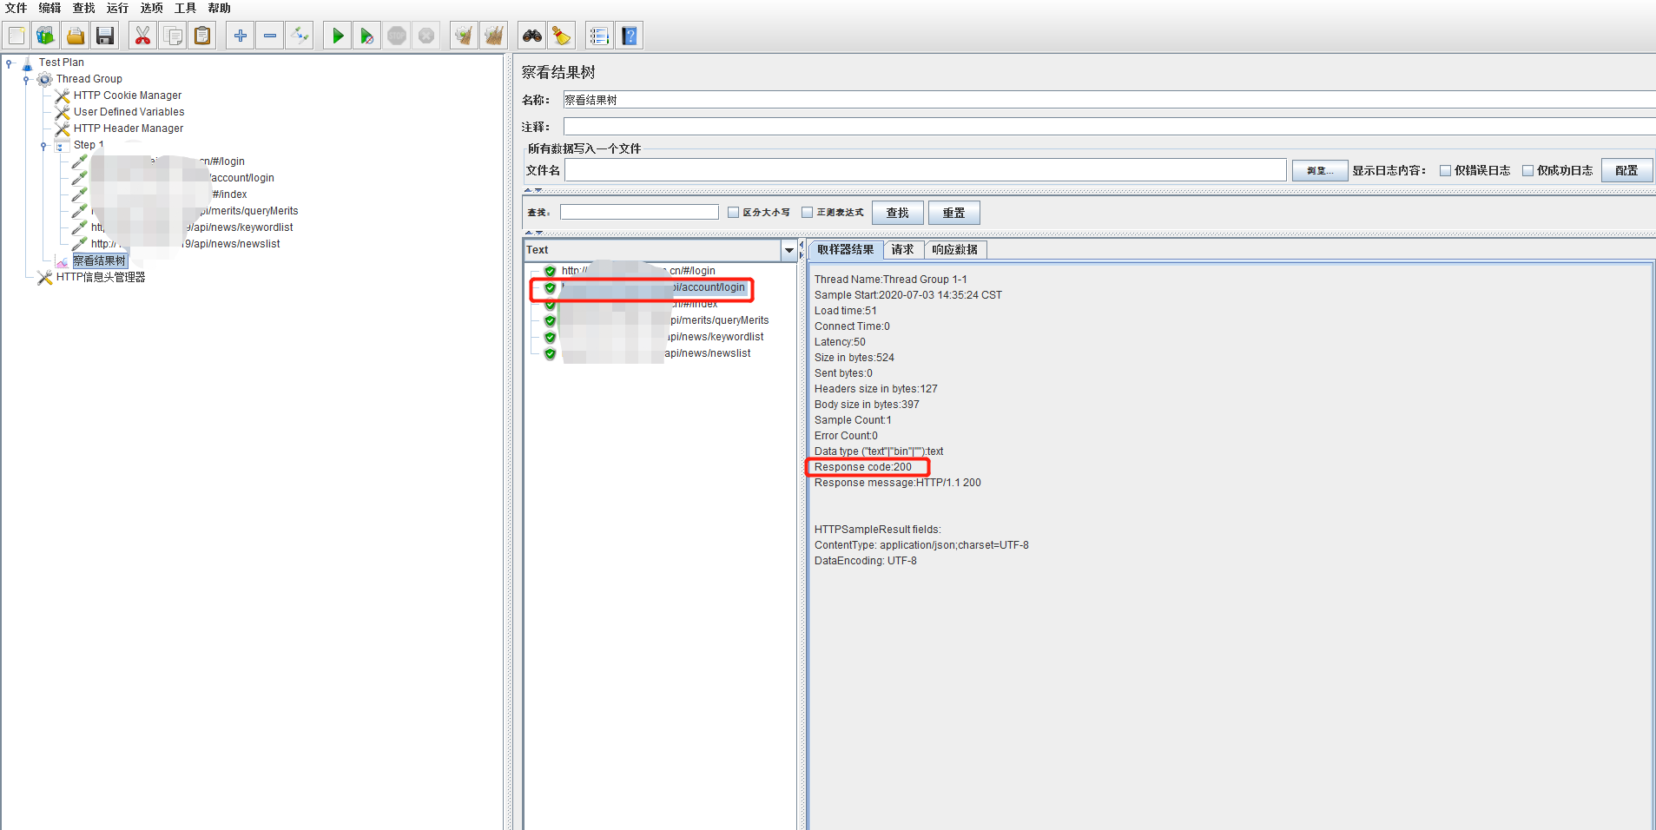Screen dimensions: 1656x830
Task: Click the 查找 button
Action: pos(897,212)
